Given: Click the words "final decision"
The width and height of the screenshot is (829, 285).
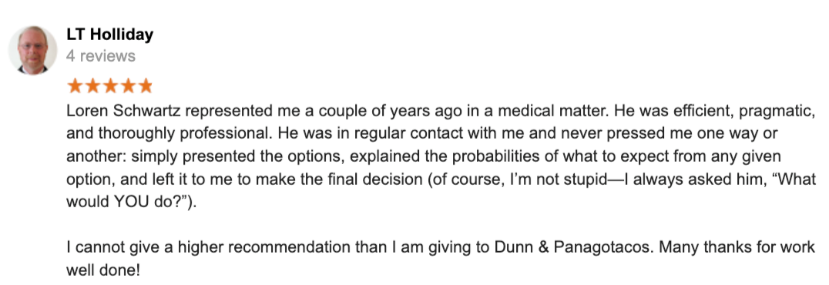Looking at the screenshot, I should (385, 179).
